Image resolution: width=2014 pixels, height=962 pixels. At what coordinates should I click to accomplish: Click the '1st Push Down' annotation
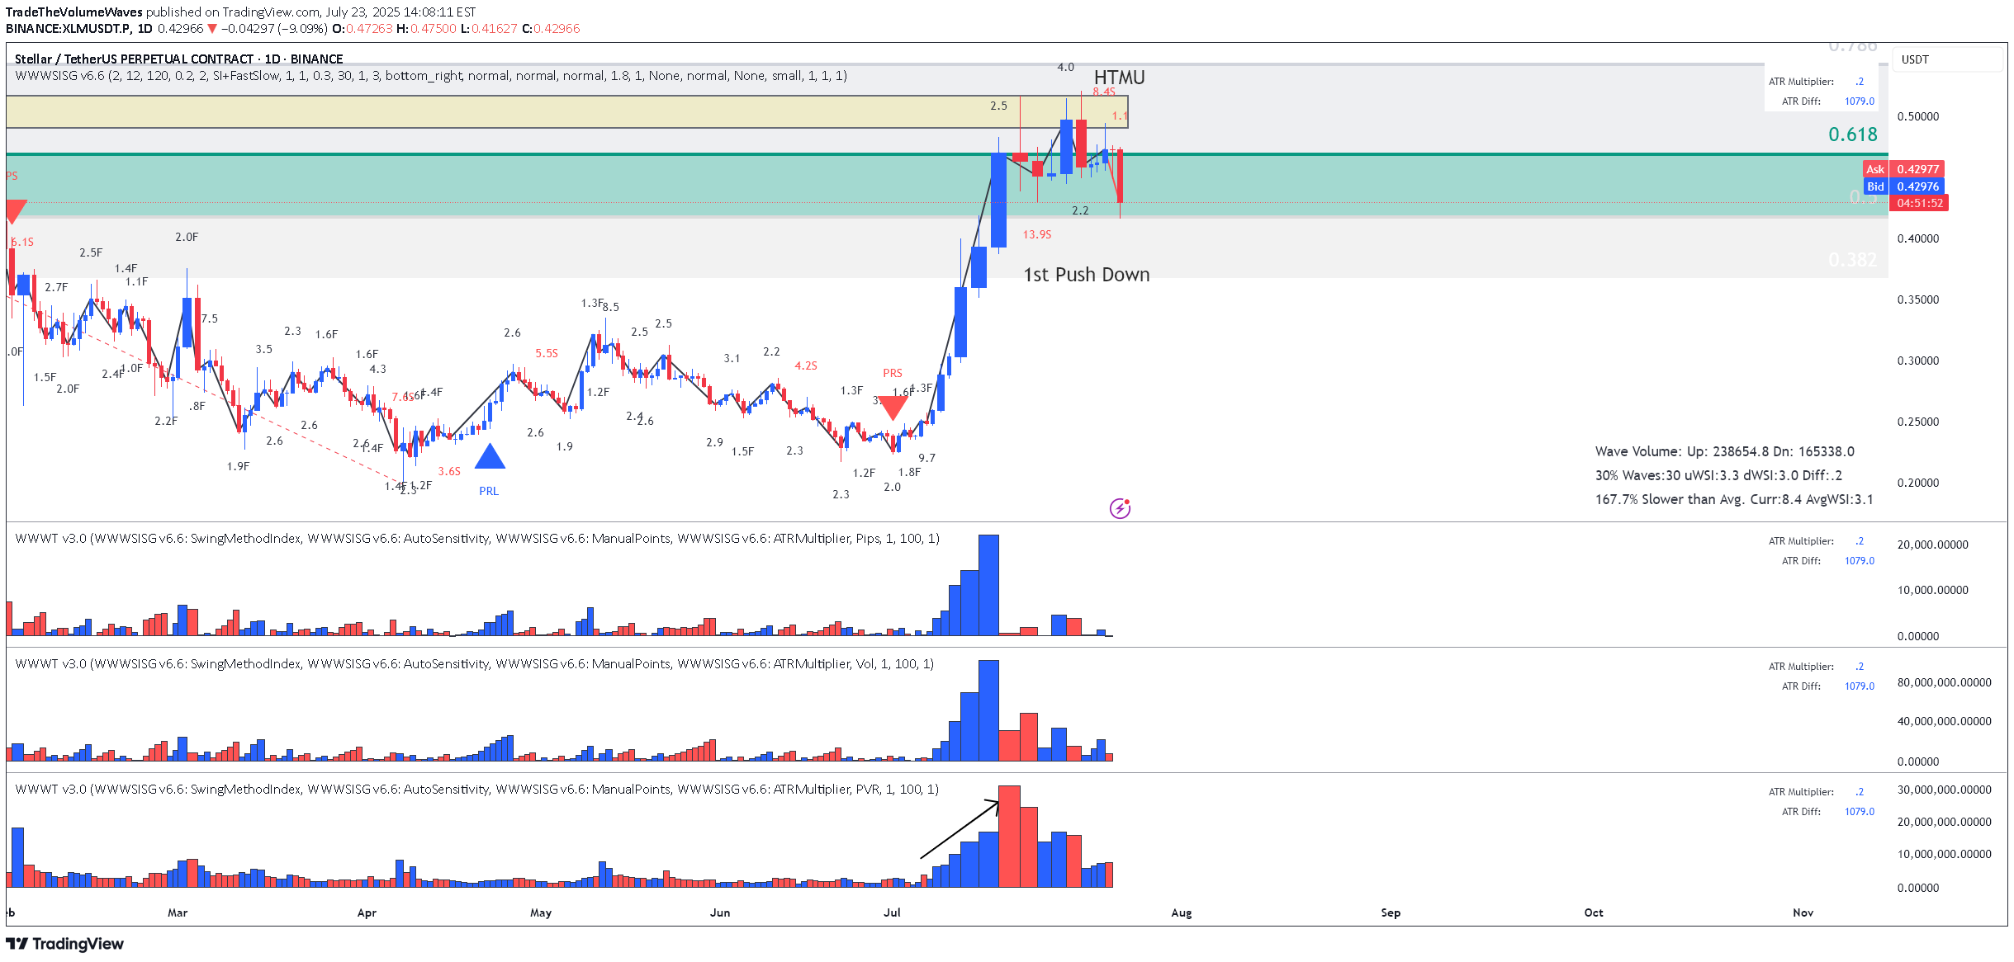tap(1087, 275)
